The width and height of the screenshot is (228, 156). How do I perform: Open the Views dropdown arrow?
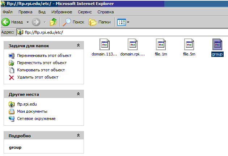(x=128, y=22)
